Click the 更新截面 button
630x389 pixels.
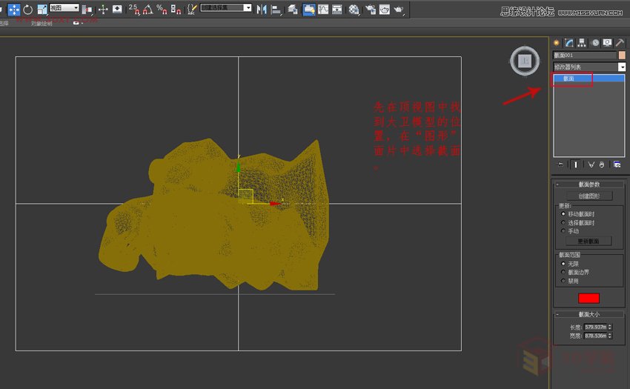(588, 241)
